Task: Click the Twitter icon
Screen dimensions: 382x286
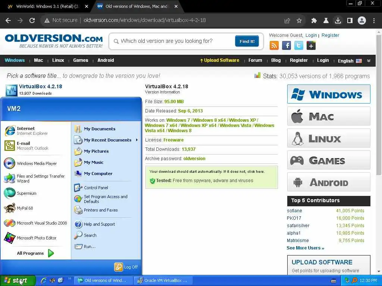Action: tap(299, 45)
